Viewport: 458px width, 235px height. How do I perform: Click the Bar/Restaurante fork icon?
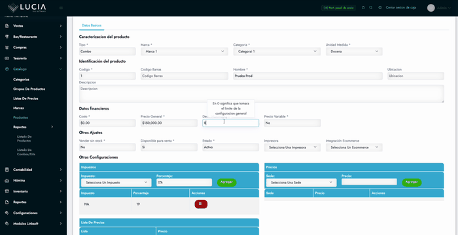click(x=7, y=37)
